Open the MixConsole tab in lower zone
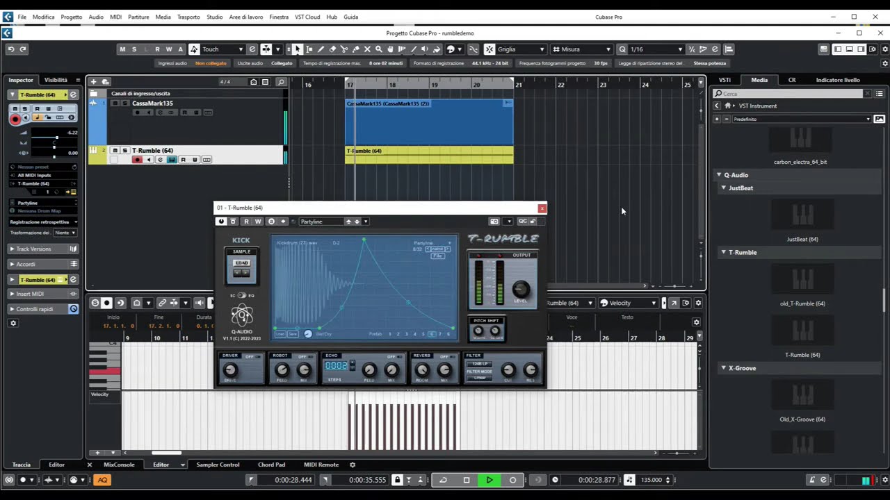Image resolution: width=890 pixels, height=500 pixels. 119,465
